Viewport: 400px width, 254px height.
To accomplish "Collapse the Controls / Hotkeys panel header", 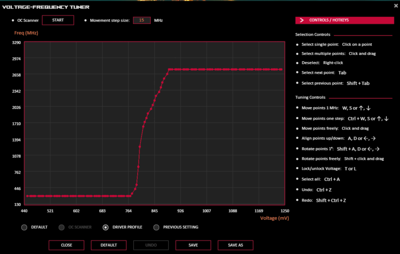I will (x=344, y=20).
